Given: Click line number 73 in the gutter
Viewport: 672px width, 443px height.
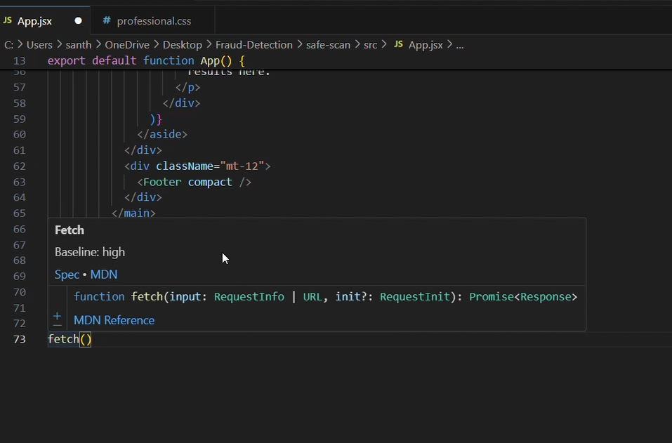Looking at the screenshot, I should point(19,339).
